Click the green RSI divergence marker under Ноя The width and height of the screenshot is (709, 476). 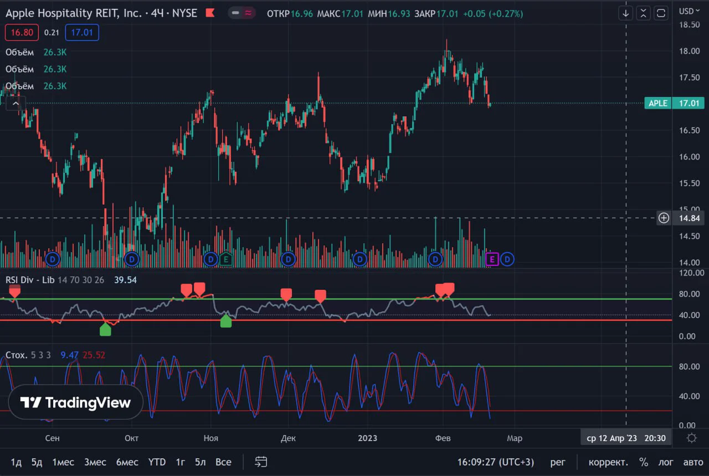coord(226,321)
